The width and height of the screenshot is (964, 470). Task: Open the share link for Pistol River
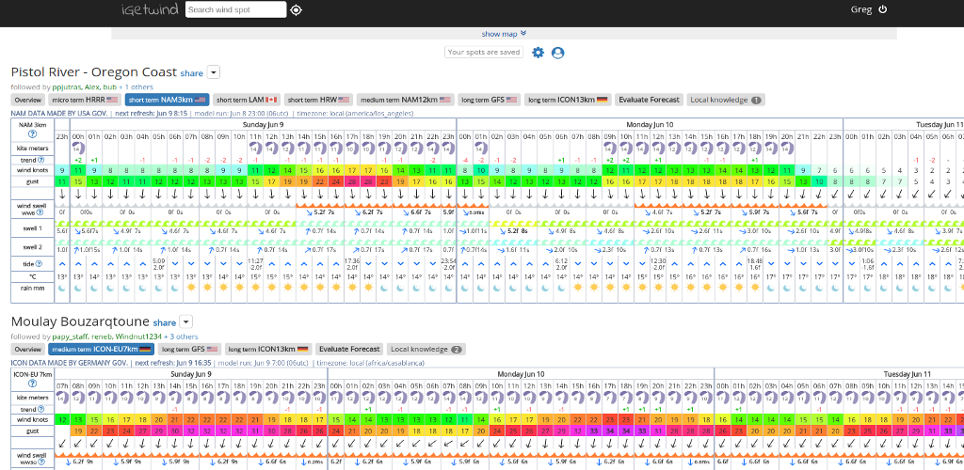[191, 73]
